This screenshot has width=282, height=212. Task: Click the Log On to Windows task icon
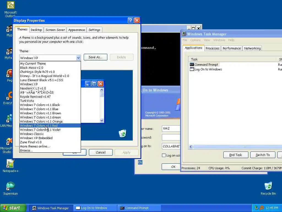click(192, 69)
